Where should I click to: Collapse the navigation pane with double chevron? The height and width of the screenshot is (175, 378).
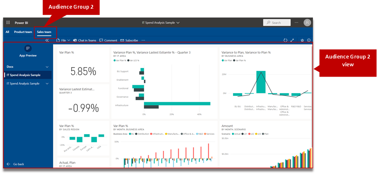47,40
